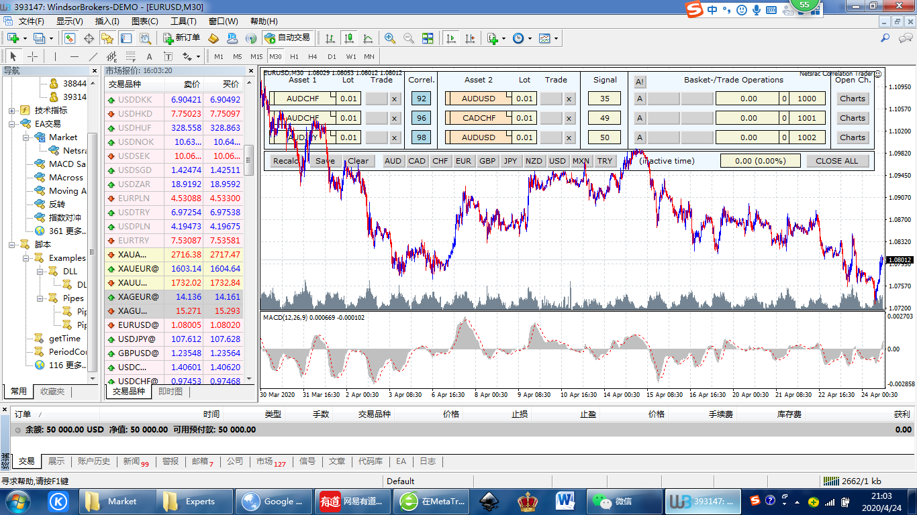
Task: Switch chart to bar chart icon
Action: 330,38
